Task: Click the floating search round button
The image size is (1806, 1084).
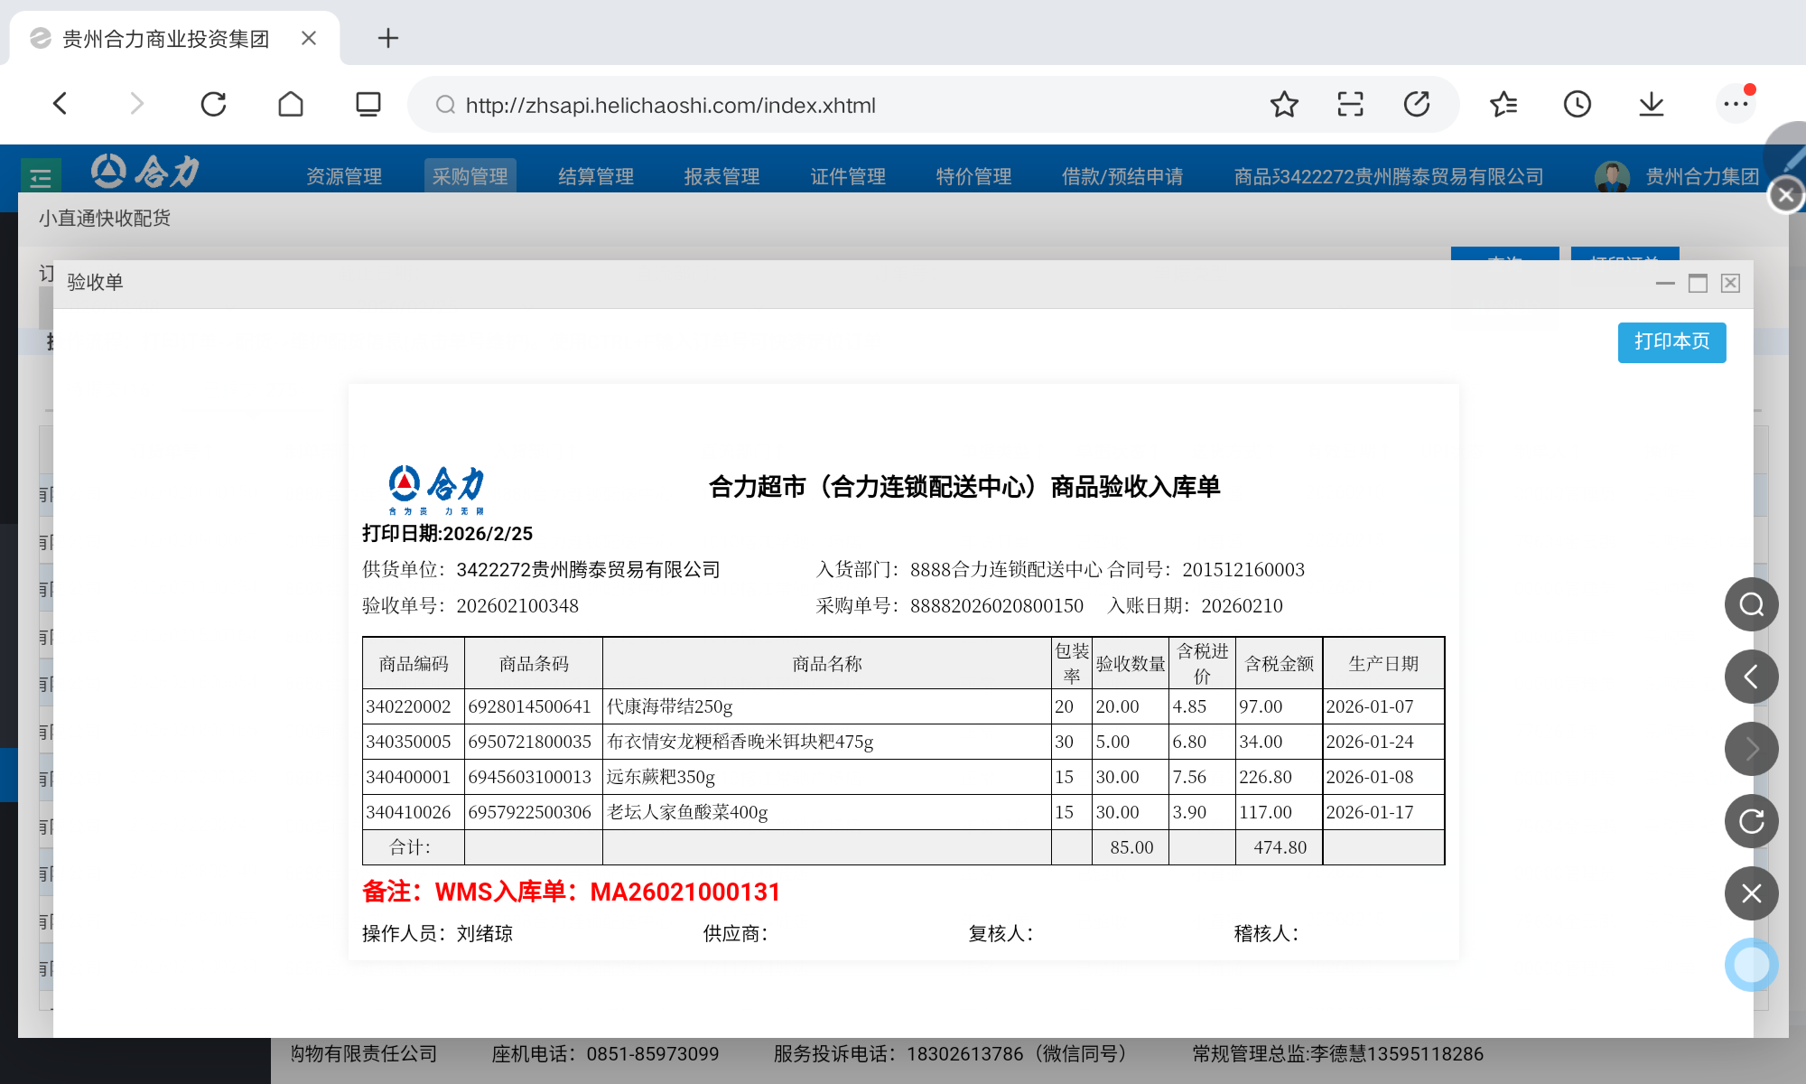Action: coord(1751,604)
